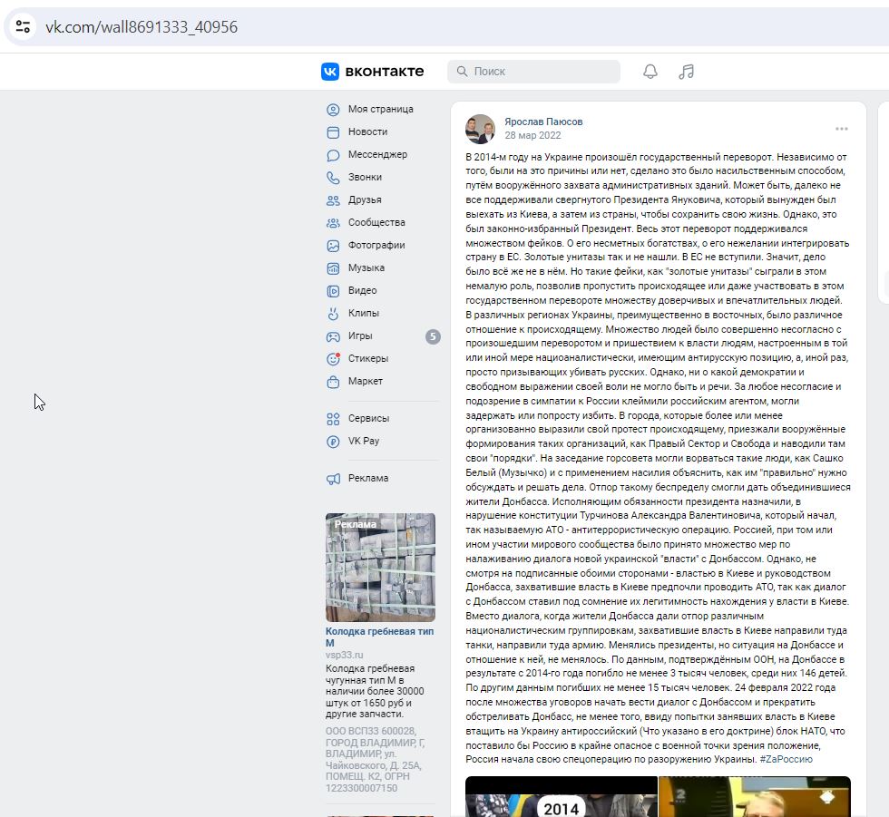
Task: Click the Мессенджер chat bubble icon
Action: pyautogui.click(x=333, y=155)
